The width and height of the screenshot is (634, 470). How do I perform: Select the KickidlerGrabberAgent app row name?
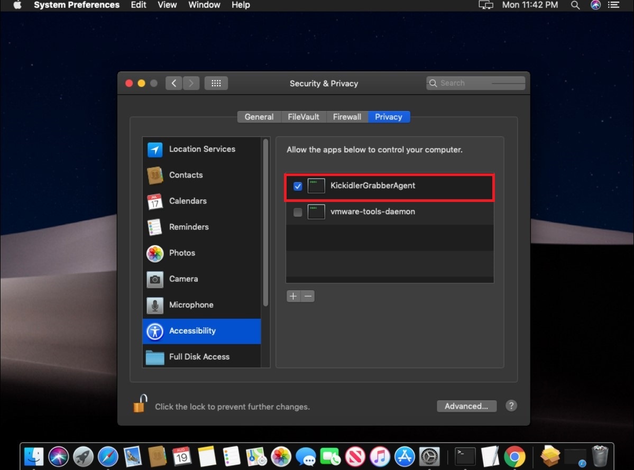tap(372, 186)
